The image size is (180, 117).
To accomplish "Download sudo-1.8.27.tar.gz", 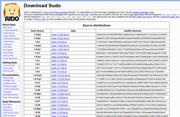I will [x=60, y=101].
